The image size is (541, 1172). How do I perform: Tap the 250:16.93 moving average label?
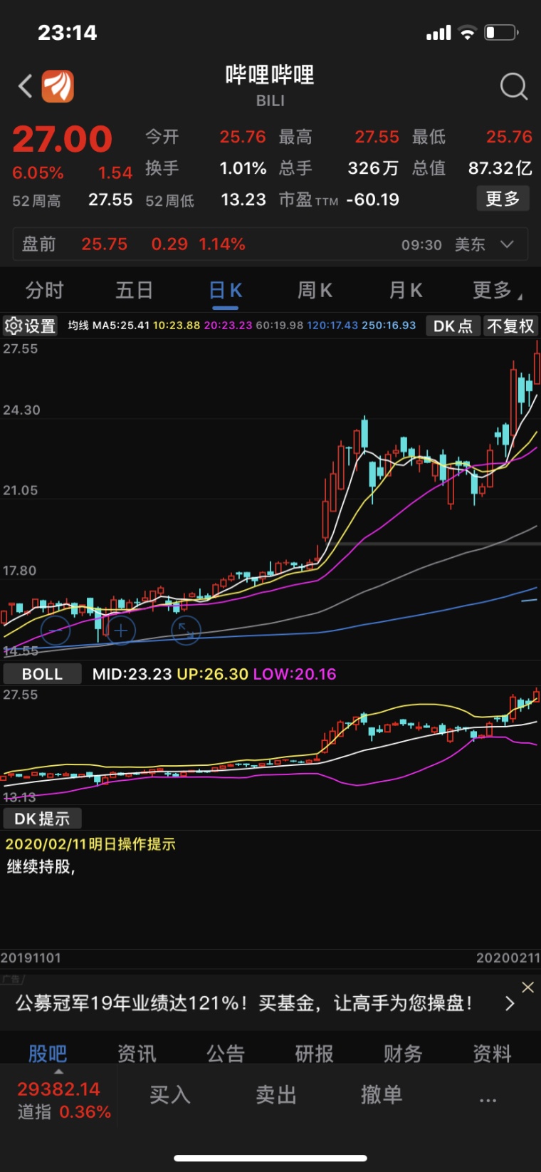click(x=389, y=326)
